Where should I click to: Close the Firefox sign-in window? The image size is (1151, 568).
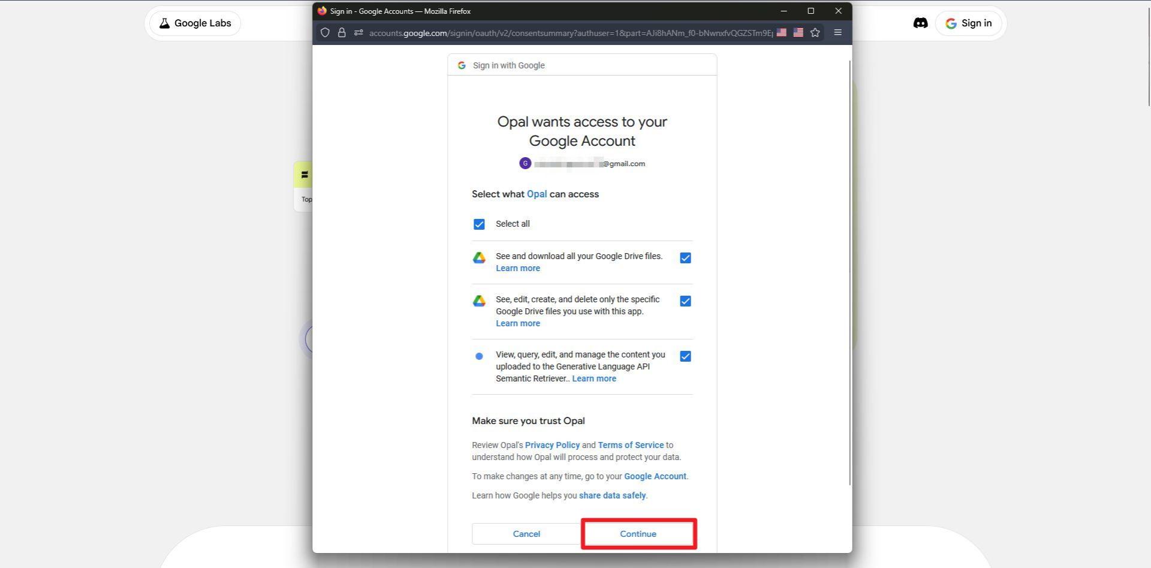click(839, 11)
